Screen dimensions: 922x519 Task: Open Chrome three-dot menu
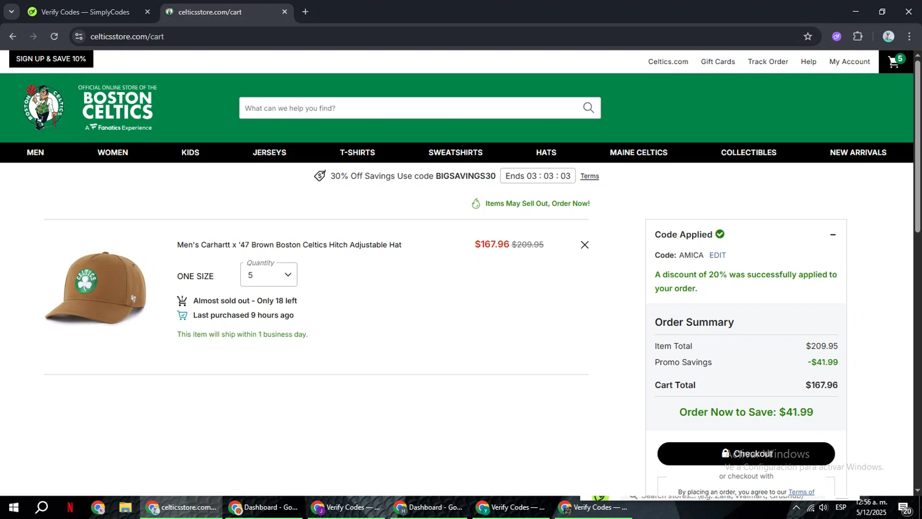909,36
